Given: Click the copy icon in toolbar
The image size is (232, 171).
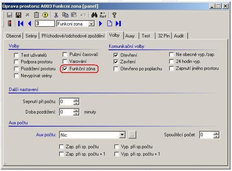Looking at the screenshot, I should coord(66,15).
